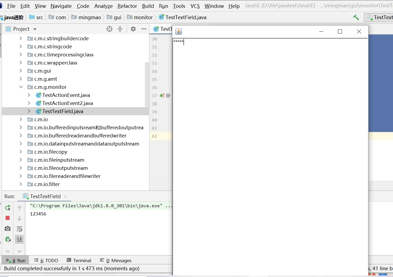Open the TestText run configuration dropdown
The image size is (393, 277).
(379, 18)
